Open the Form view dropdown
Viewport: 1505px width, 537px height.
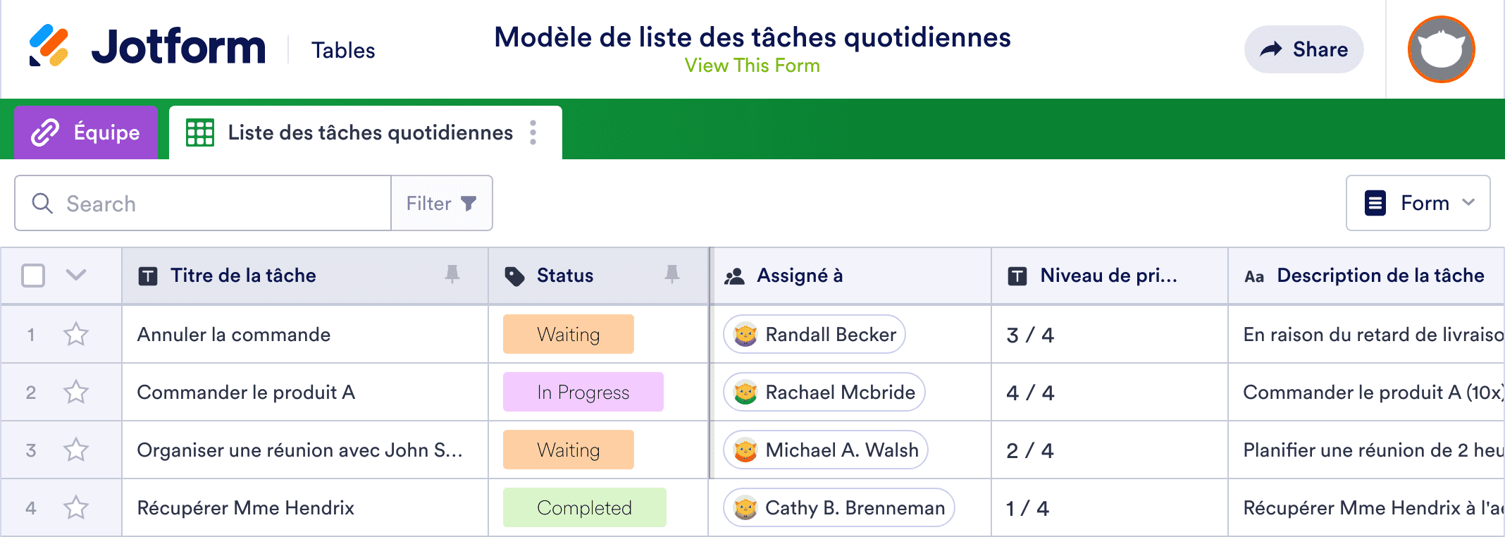(x=1417, y=203)
